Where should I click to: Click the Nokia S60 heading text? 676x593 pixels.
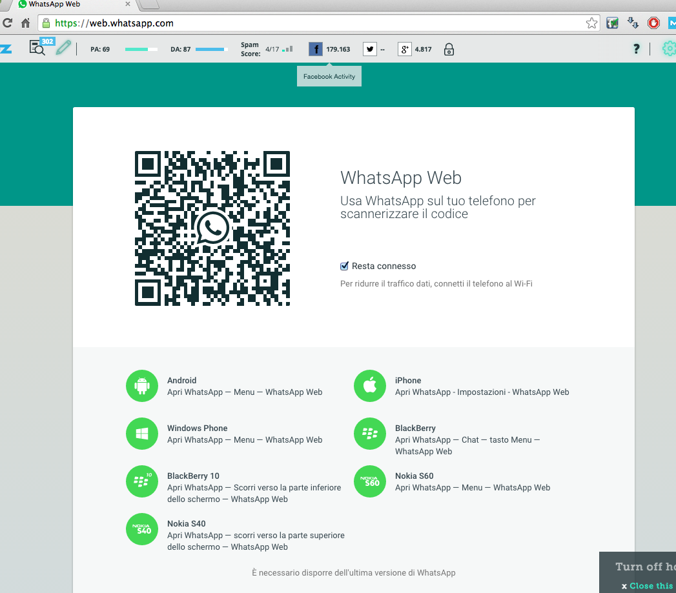pyautogui.click(x=414, y=476)
